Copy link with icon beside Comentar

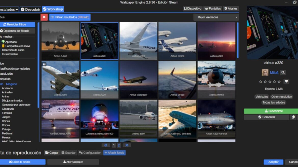click(x=293, y=117)
